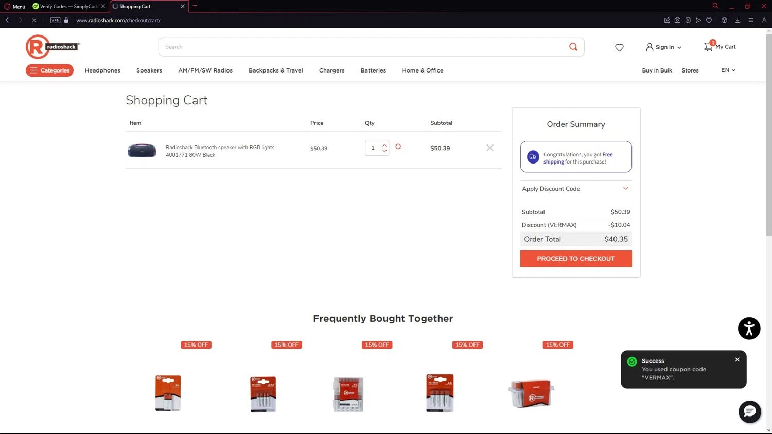Open My Cart icon in header
The image size is (772, 434).
[x=720, y=46]
